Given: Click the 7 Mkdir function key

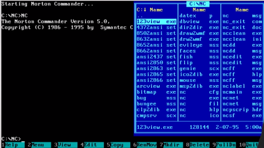Looking at the screenshot, I should pos(171,145).
